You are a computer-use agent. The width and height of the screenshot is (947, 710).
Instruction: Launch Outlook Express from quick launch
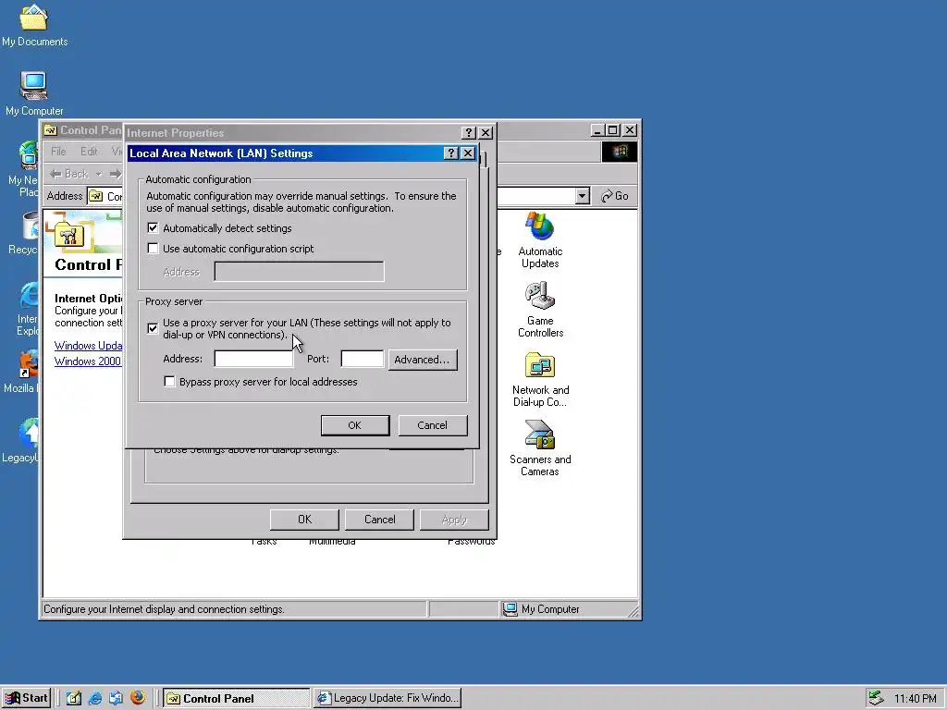pyautogui.click(x=116, y=698)
